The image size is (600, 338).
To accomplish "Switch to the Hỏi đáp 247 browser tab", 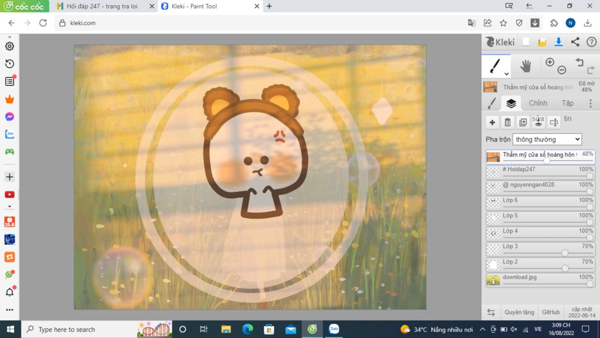I will [102, 6].
